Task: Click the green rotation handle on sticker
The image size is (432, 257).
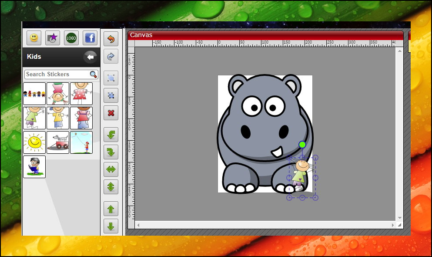Action: pyautogui.click(x=302, y=145)
